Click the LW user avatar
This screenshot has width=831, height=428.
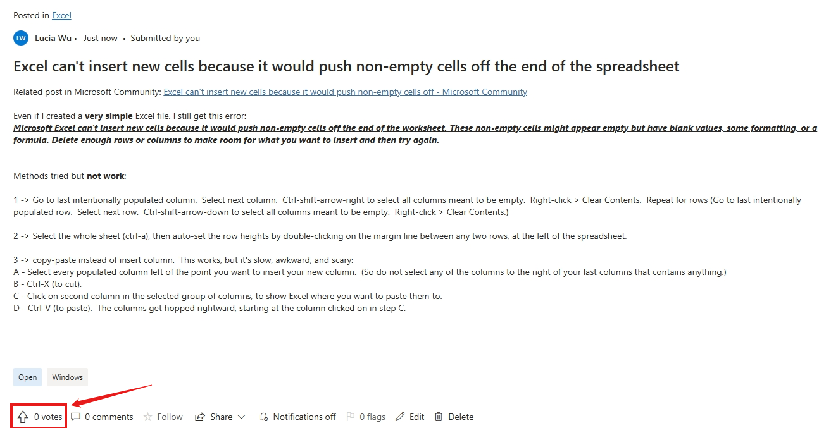pyautogui.click(x=21, y=38)
